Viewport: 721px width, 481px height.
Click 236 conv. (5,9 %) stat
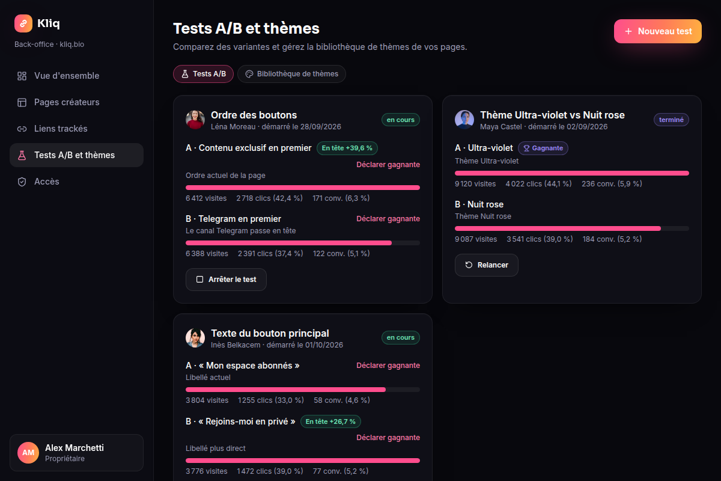pos(612,184)
